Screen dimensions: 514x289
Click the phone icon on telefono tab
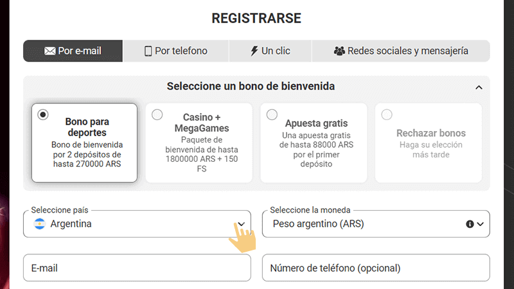coord(148,51)
